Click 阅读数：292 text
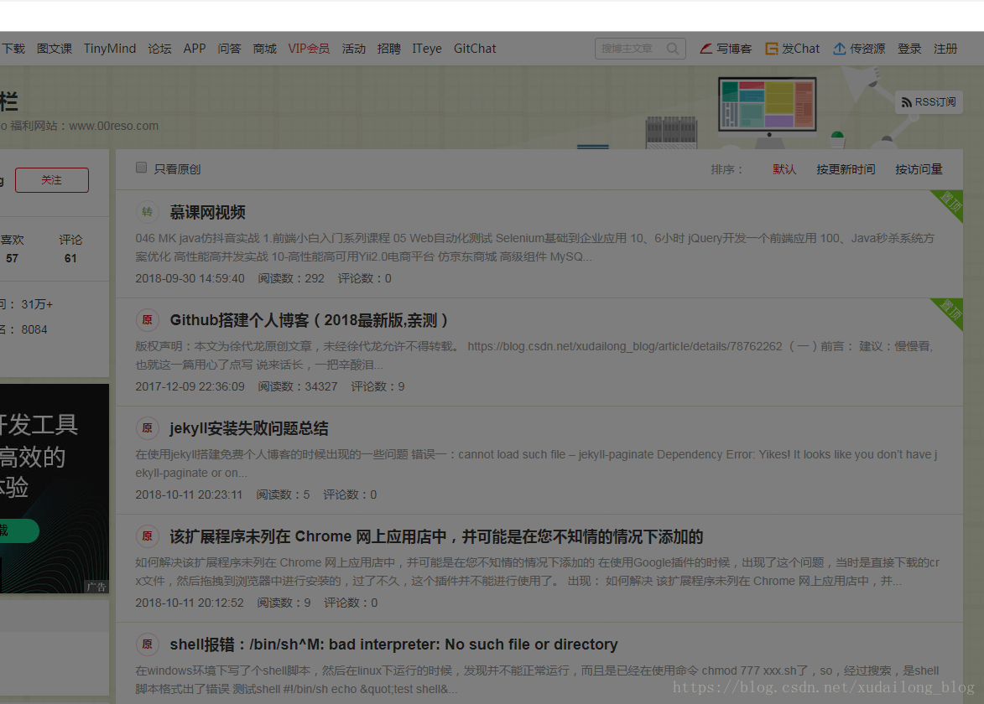 point(291,278)
